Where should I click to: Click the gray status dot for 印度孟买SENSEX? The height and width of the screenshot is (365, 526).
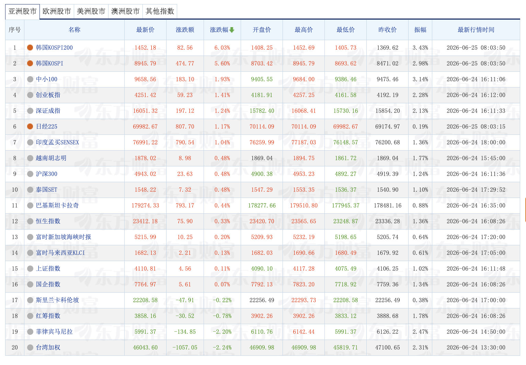click(30, 142)
